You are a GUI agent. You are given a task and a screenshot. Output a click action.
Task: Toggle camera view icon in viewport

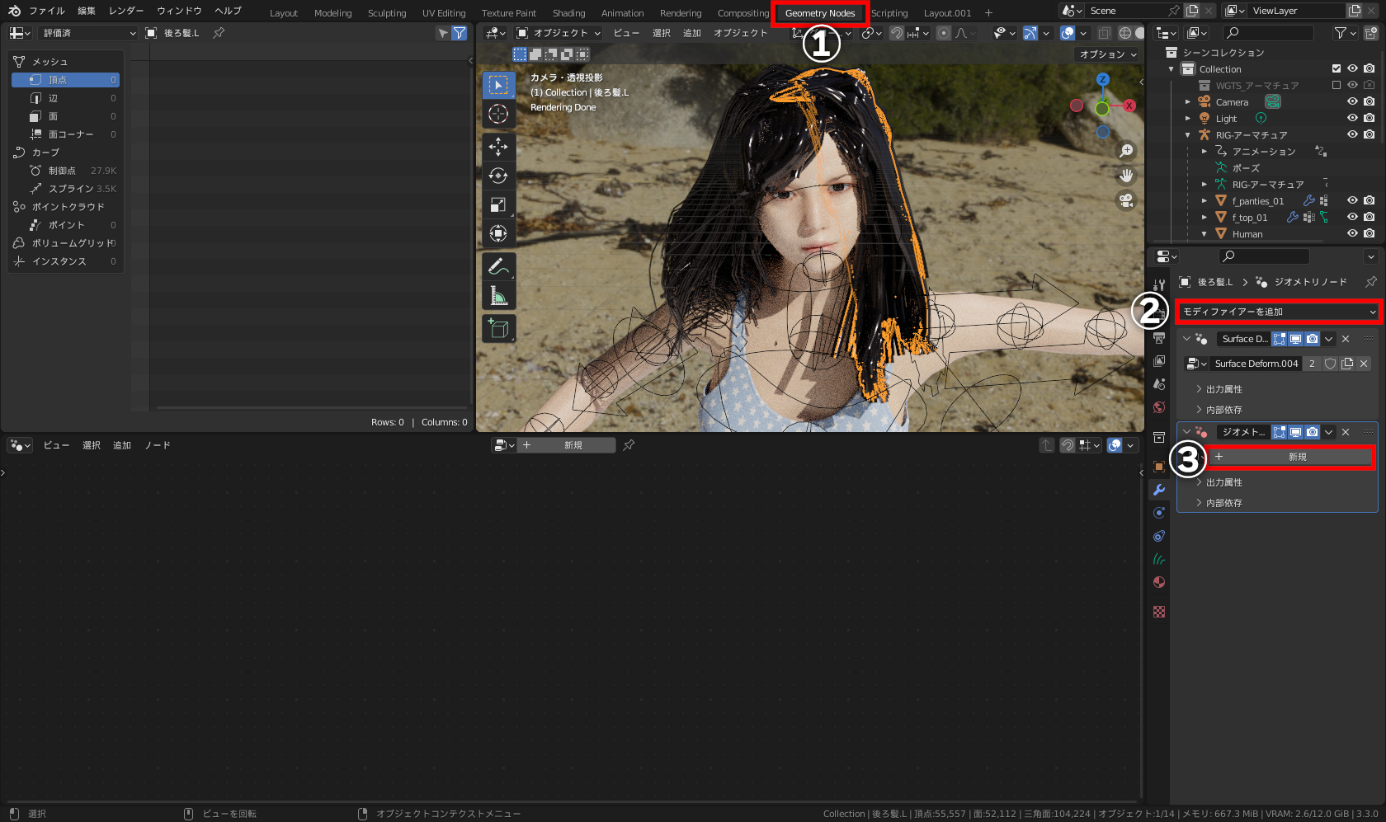pyautogui.click(x=1125, y=200)
